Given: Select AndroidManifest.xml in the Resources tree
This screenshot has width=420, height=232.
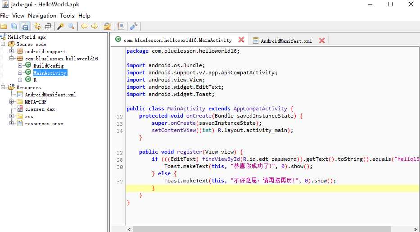Looking at the screenshot, I should [50, 95].
